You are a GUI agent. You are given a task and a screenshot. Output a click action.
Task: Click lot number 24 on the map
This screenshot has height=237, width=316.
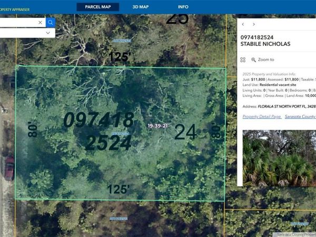tap(185, 132)
